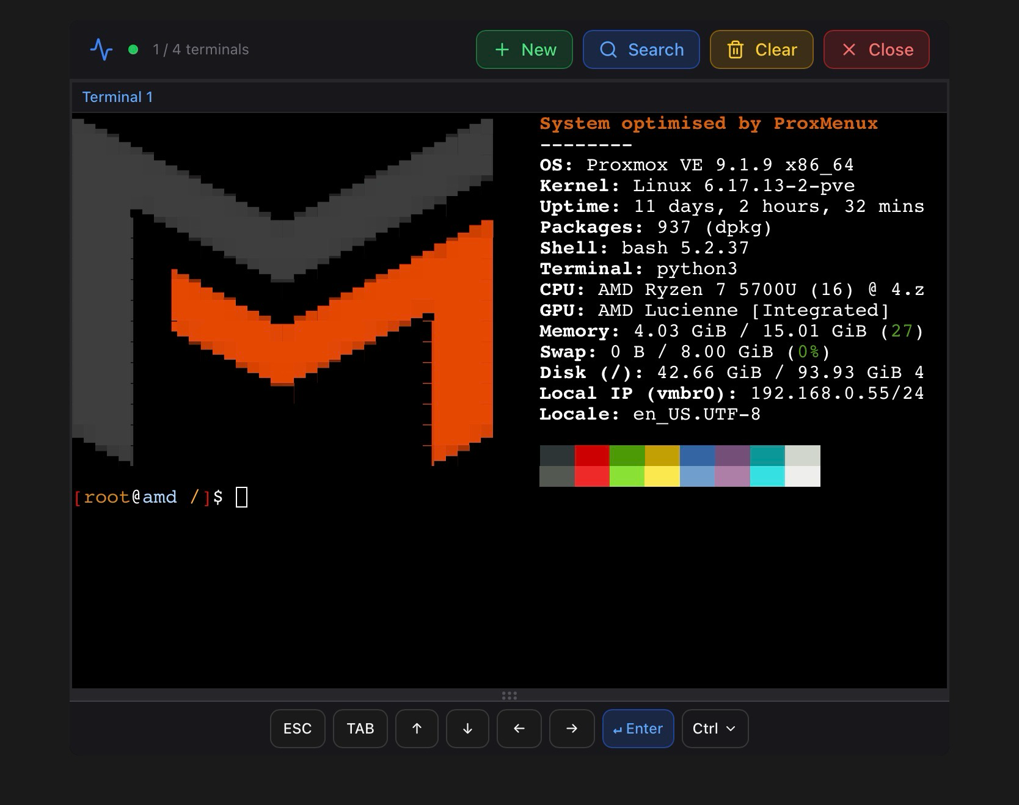Click the terminal cursor at the prompt
The height and width of the screenshot is (805, 1019).
pyautogui.click(x=242, y=497)
